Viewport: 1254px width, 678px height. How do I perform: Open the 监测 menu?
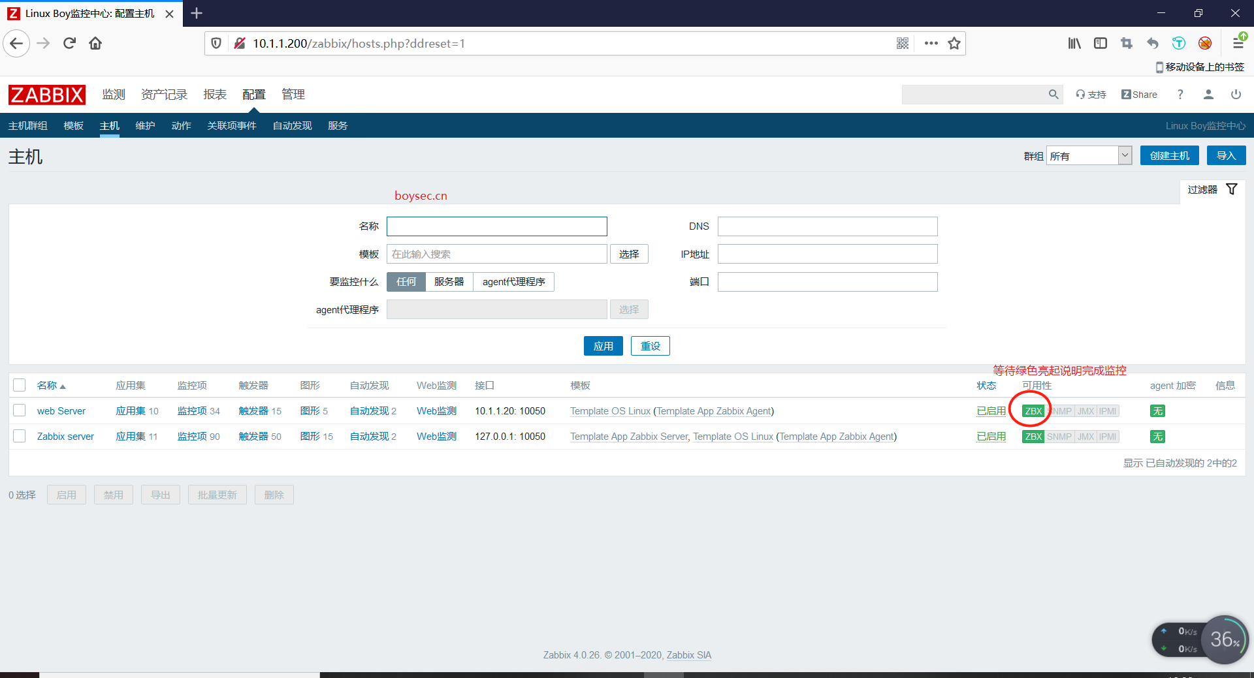(114, 95)
